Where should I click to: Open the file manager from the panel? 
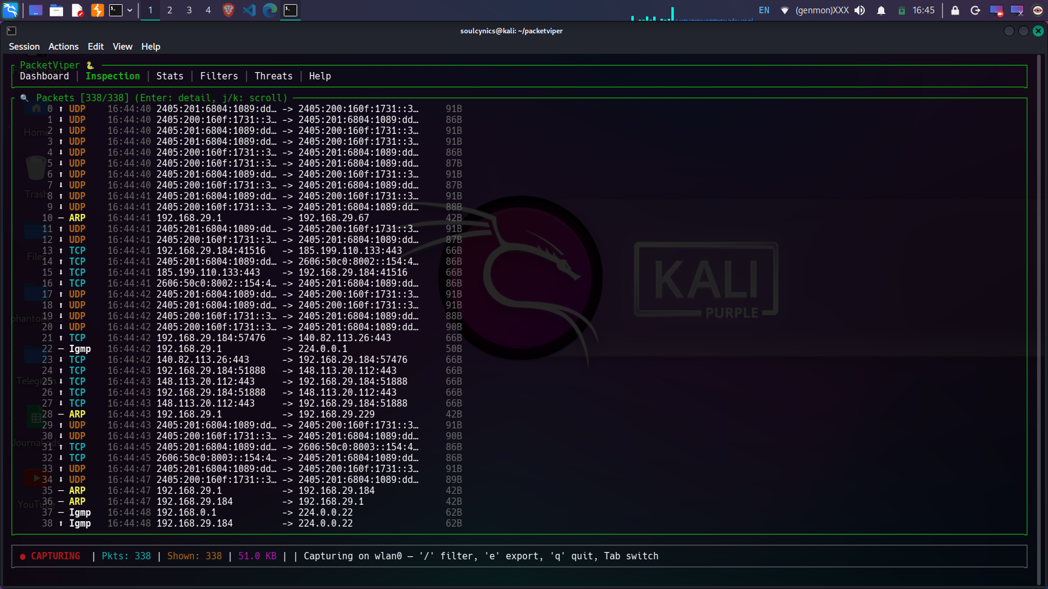pyautogui.click(x=56, y=10)
